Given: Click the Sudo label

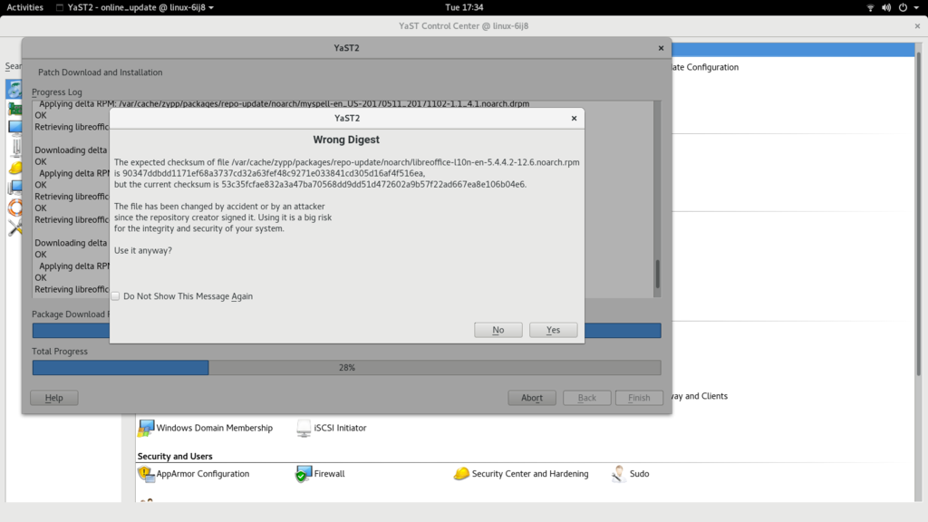Looking at the screenshot, I should pyautogui.click(x=639, y=473).
